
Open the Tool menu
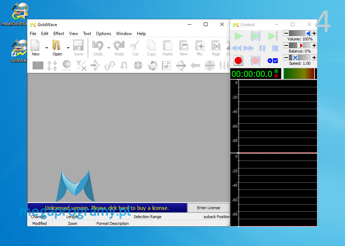click(x=87, y=34)
